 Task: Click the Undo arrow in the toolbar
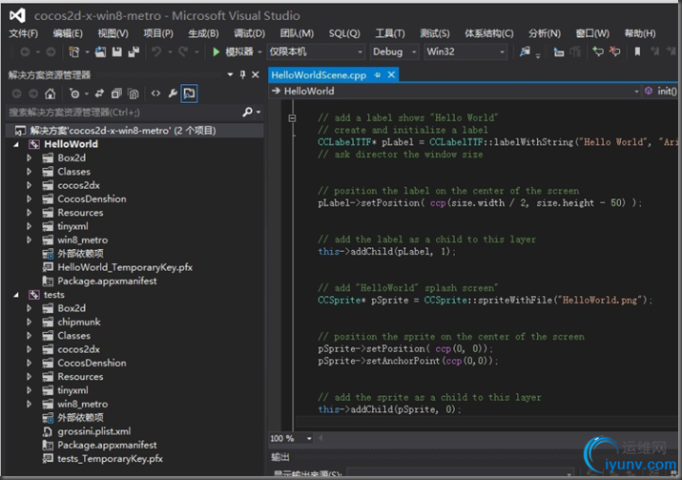tap(156, 52)
